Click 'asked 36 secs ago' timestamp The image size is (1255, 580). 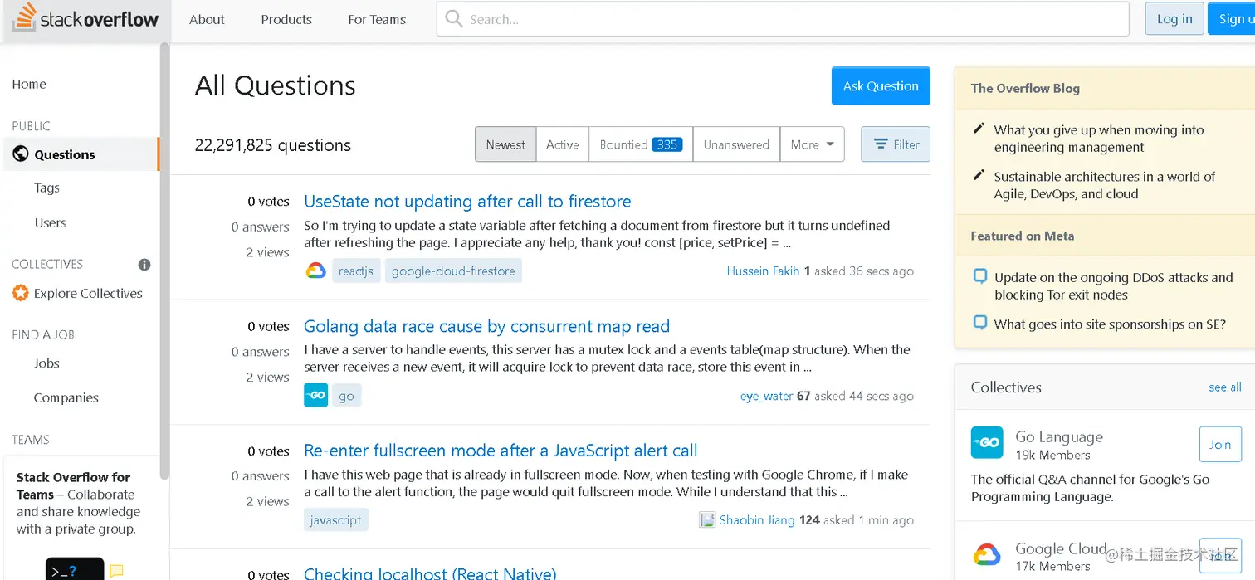click(864, 271)
